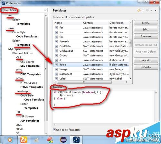The height and width of the screenshot is (144, 161).
Task: Click the Export... button
Action: (x=146, y=67)
